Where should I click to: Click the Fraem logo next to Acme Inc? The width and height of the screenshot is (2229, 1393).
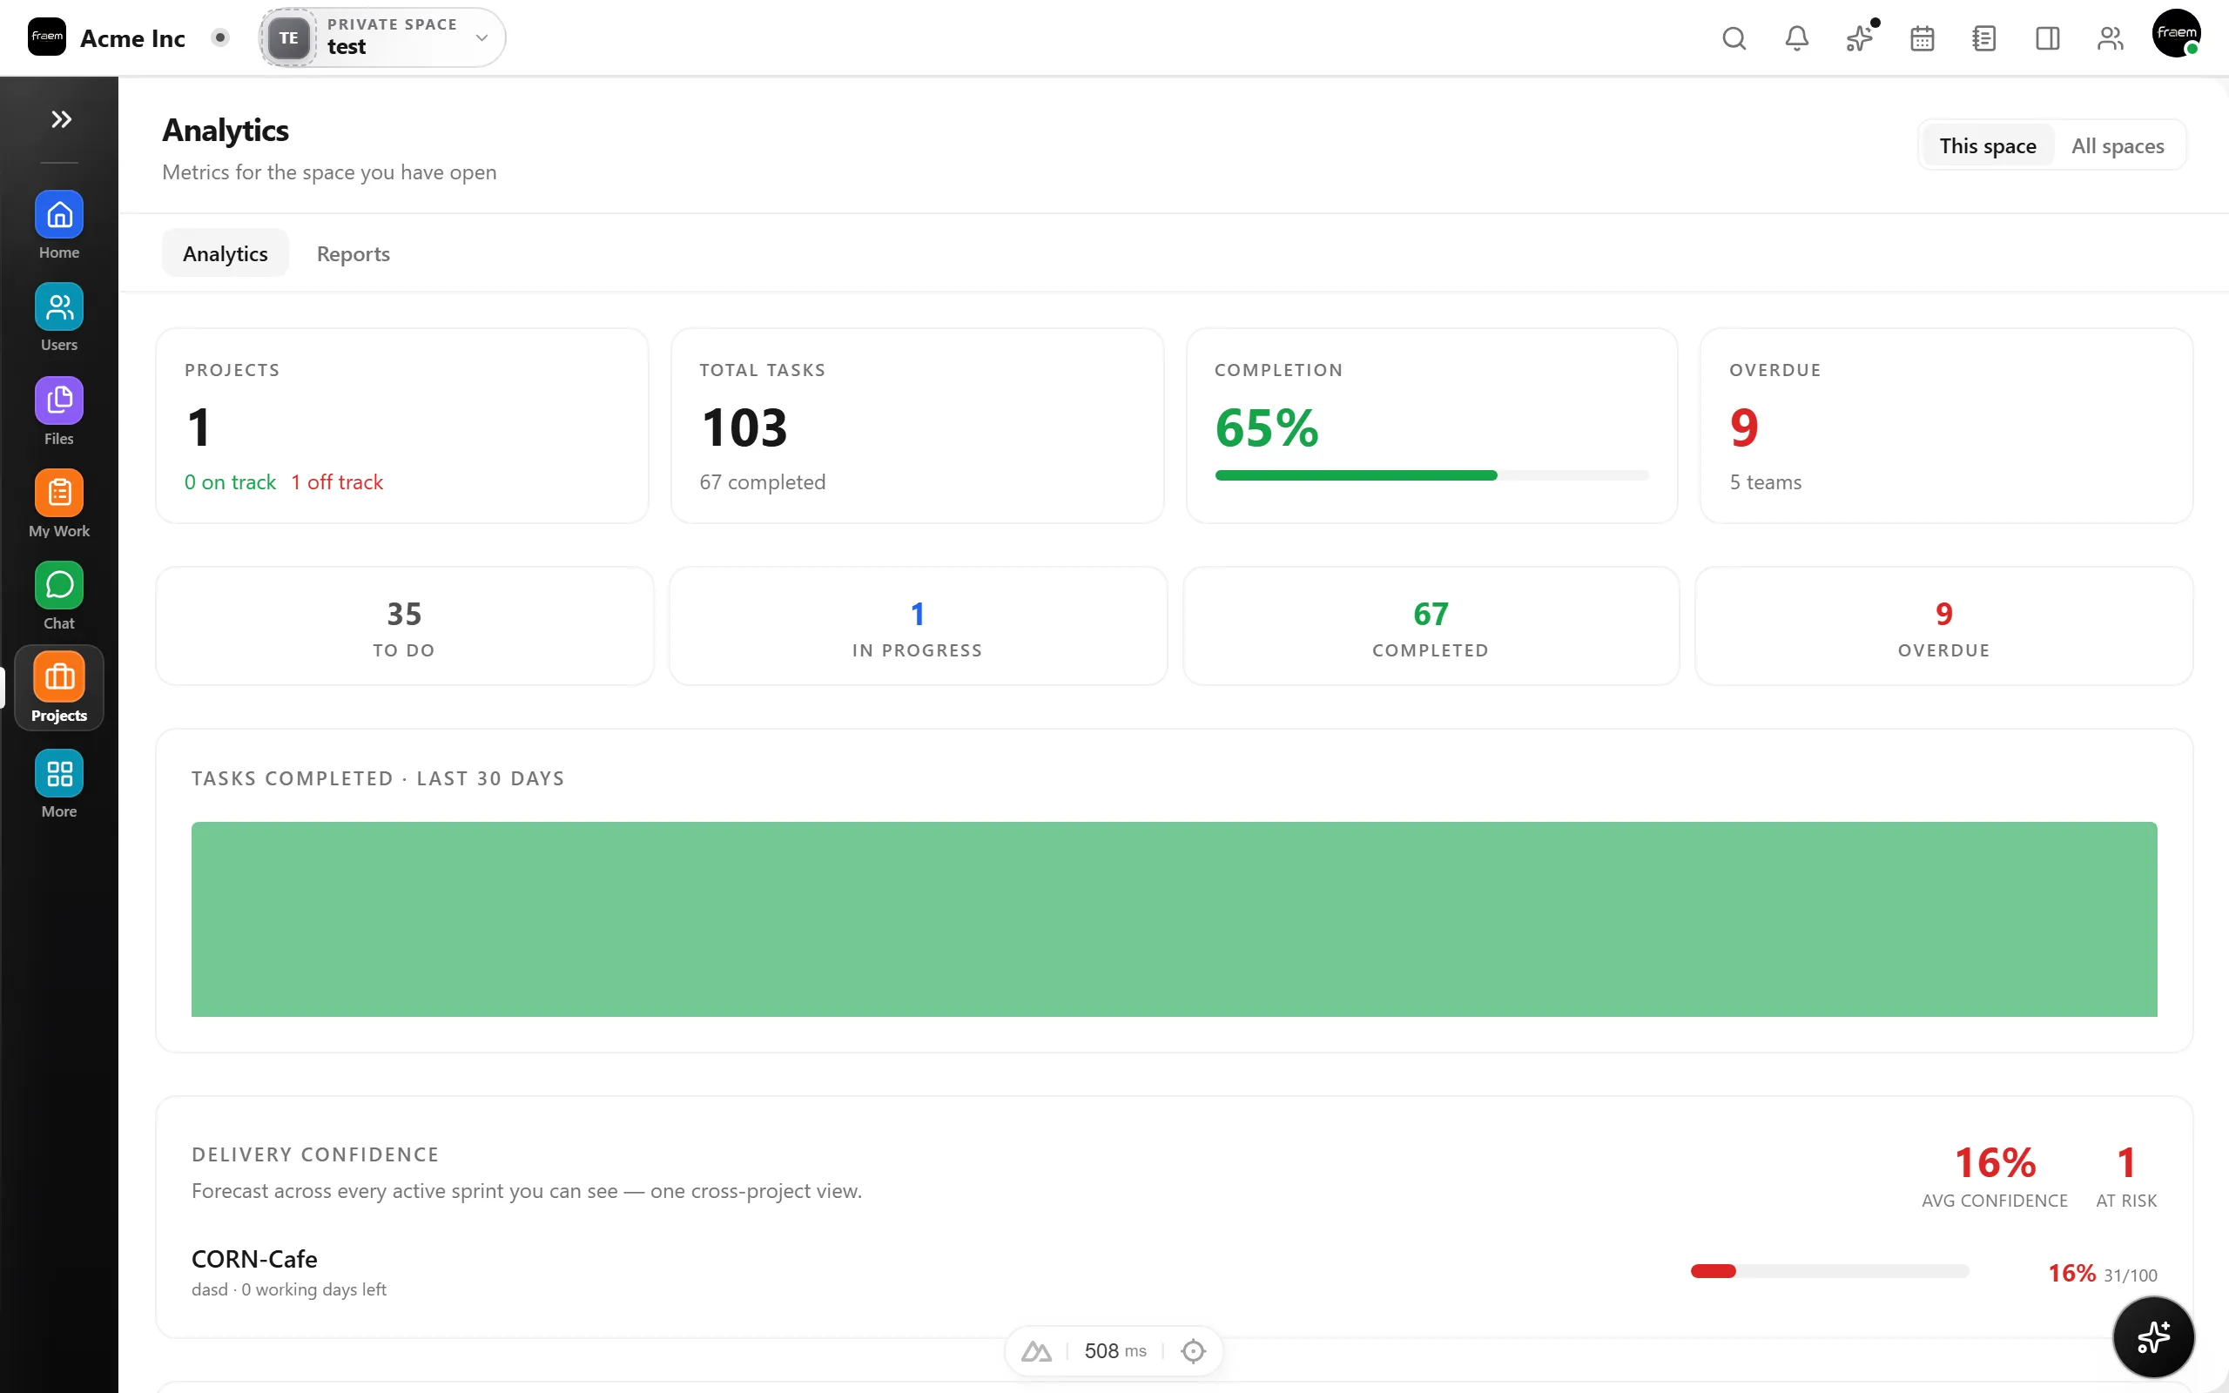point(47,37)
